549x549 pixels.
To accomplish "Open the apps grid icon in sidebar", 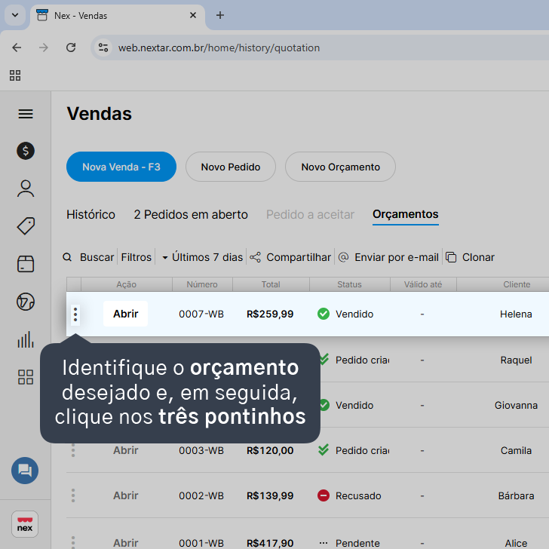I will click(26, 377).
